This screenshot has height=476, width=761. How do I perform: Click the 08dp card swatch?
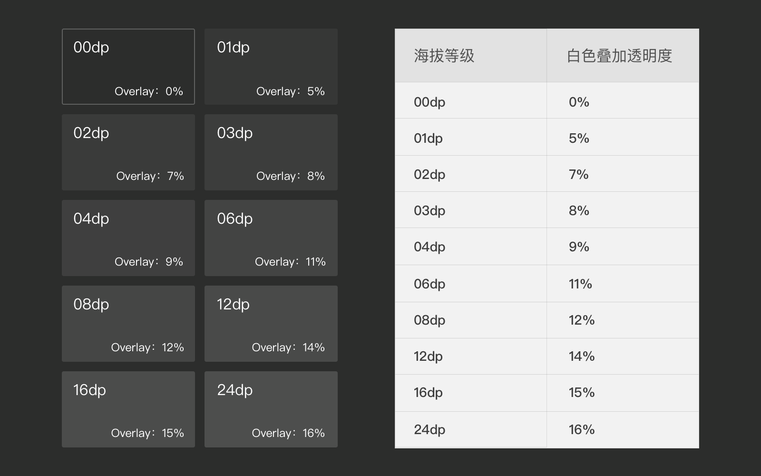(128, 323)
